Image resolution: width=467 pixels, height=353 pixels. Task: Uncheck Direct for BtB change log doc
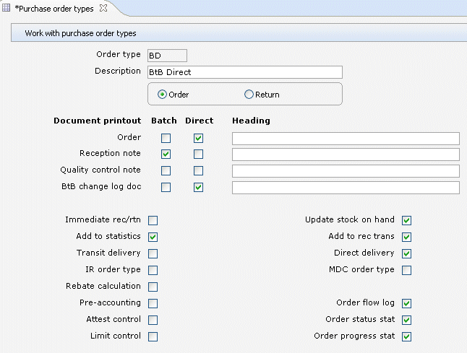(x=199, y=188)
